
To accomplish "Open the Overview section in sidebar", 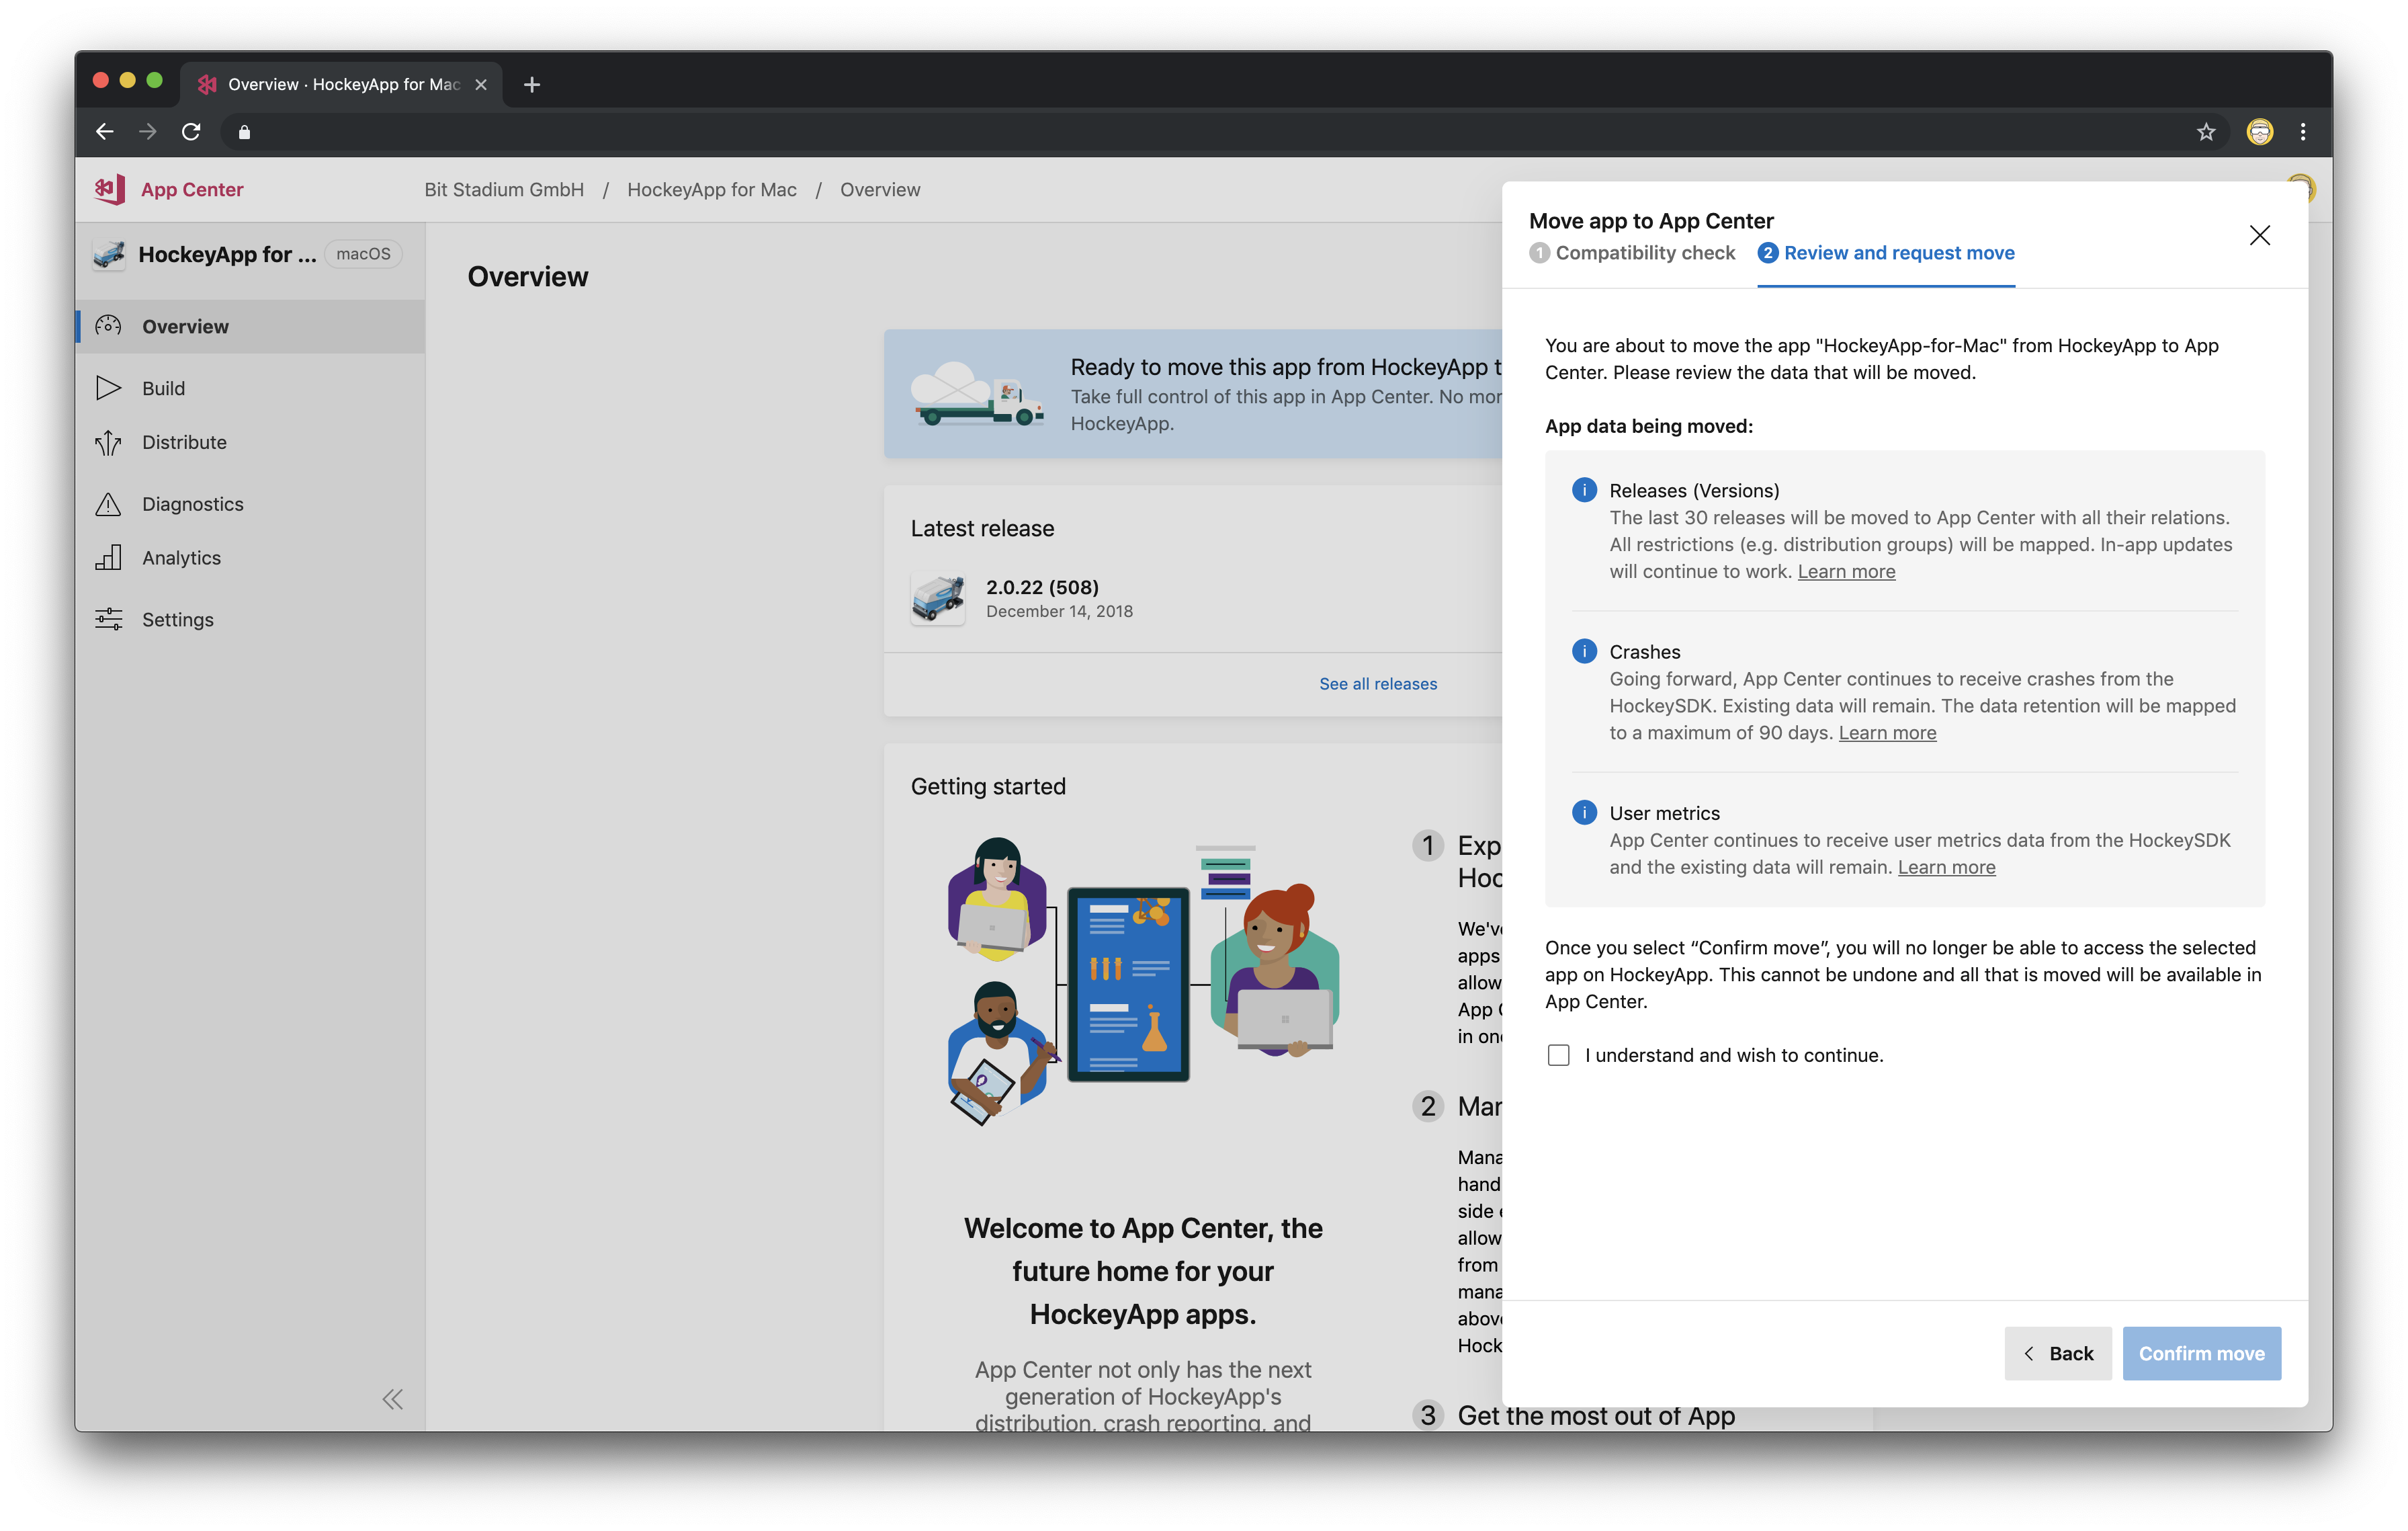I will (x=185, y=326).
